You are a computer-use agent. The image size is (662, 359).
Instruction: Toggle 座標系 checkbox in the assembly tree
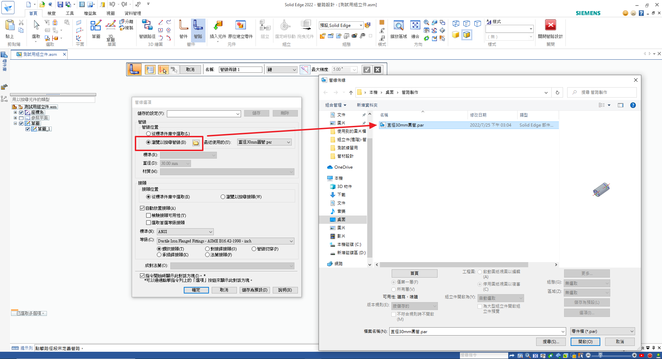point(21,112)
